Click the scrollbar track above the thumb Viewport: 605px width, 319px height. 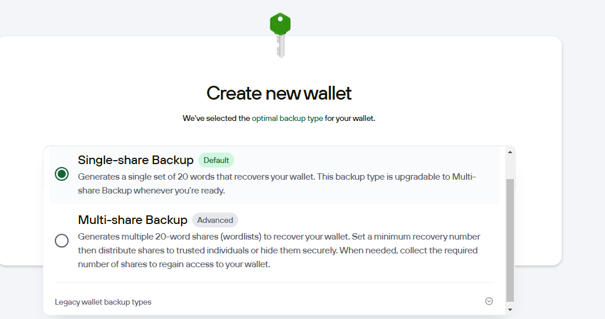(x=510, y=168)
